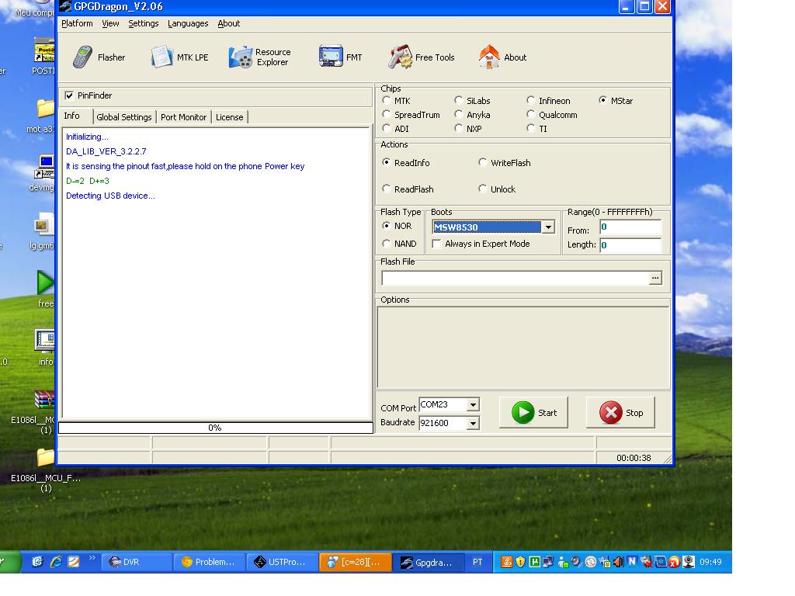Open the Languages menu
The width and height of the screenshot is (795, 596).
pos(188,23)
